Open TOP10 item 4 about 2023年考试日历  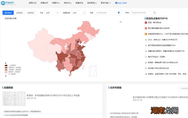(x=163, y=40)
